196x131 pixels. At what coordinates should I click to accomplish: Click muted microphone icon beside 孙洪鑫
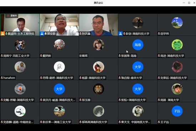(x=81, y=34)
